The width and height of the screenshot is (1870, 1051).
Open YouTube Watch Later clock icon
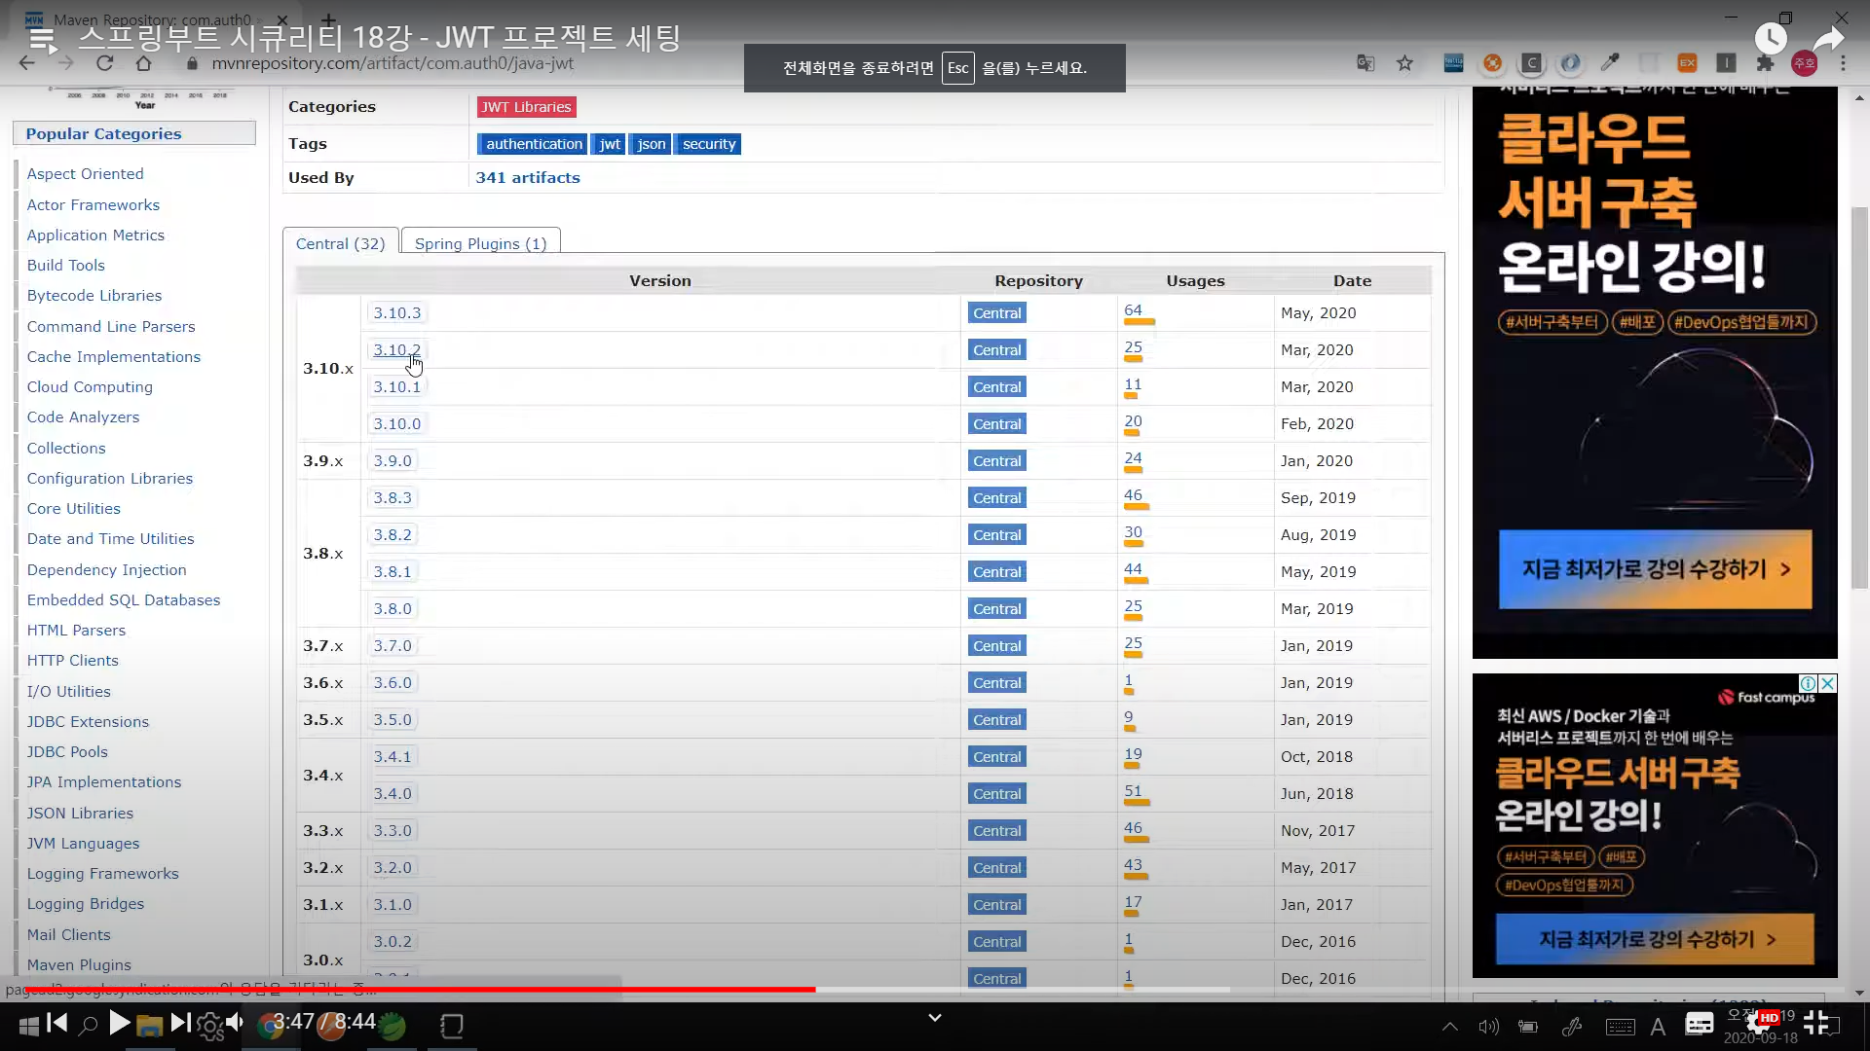1770,38
